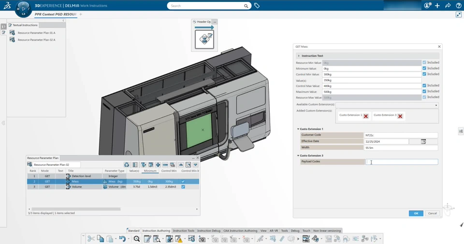Screen dimensions: 464x244
Task: Click the move-down arrow in Resource Parameter Plan
Action: coord(195,165)
